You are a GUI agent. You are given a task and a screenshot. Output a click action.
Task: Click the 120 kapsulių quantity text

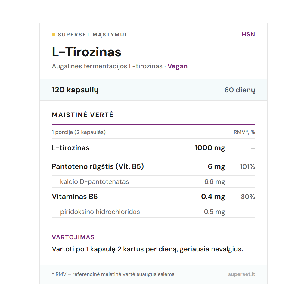(75, 90)
